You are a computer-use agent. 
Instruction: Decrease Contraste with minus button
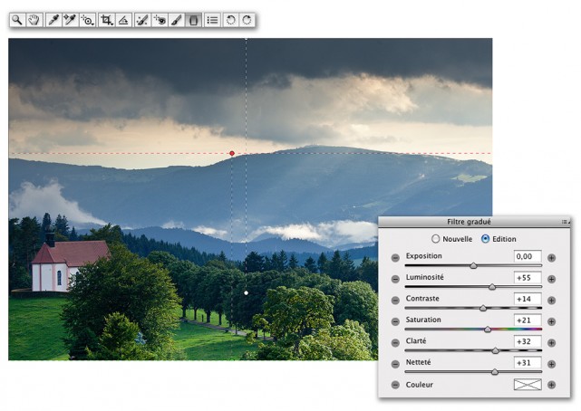point(395,301)
